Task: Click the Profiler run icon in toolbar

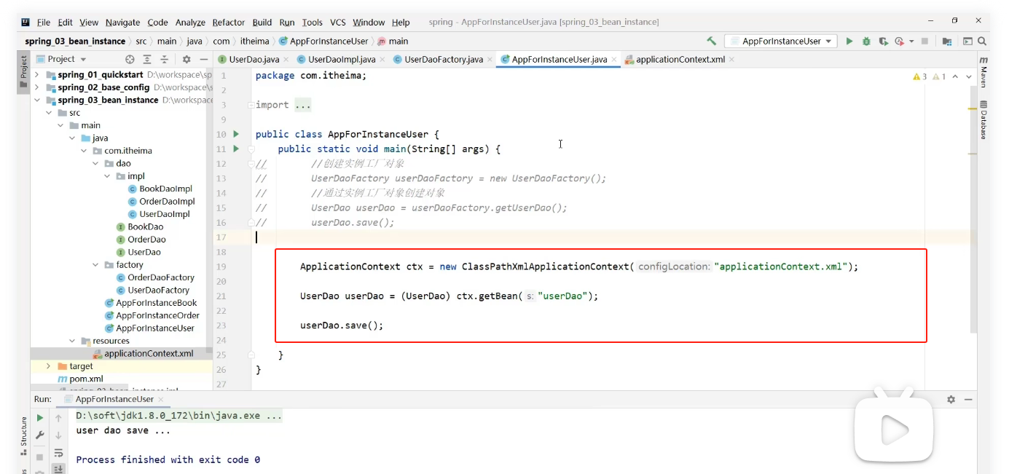Action: pyautogui.click(x=900, y=42)
